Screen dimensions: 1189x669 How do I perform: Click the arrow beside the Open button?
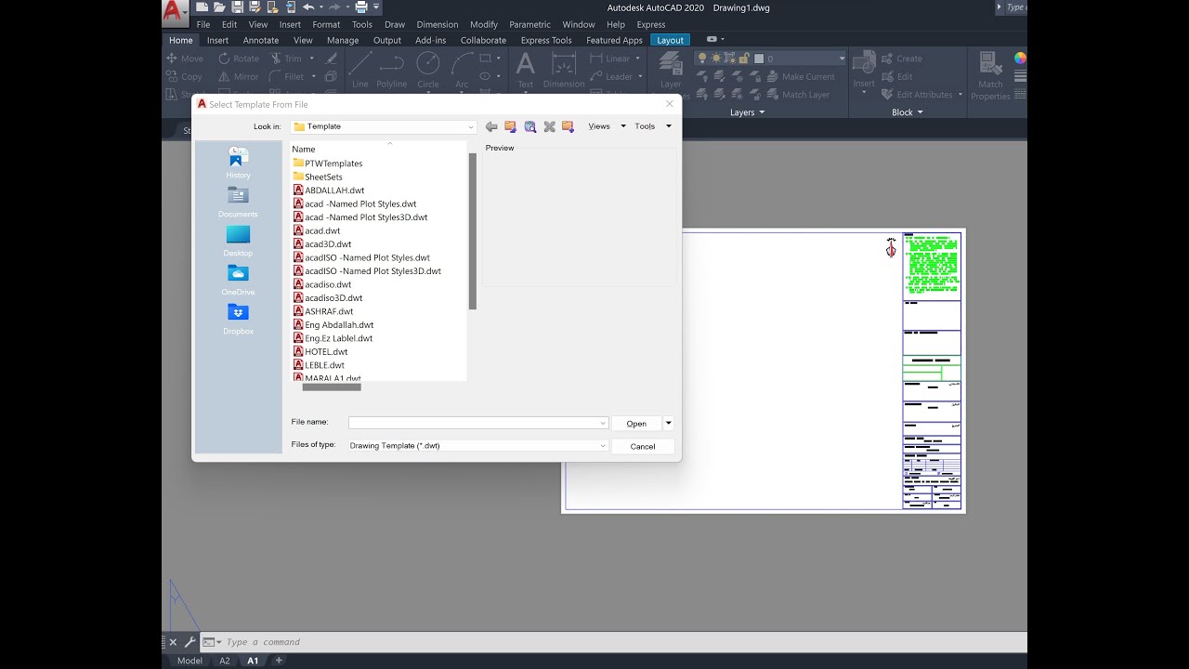coord(668,424)
